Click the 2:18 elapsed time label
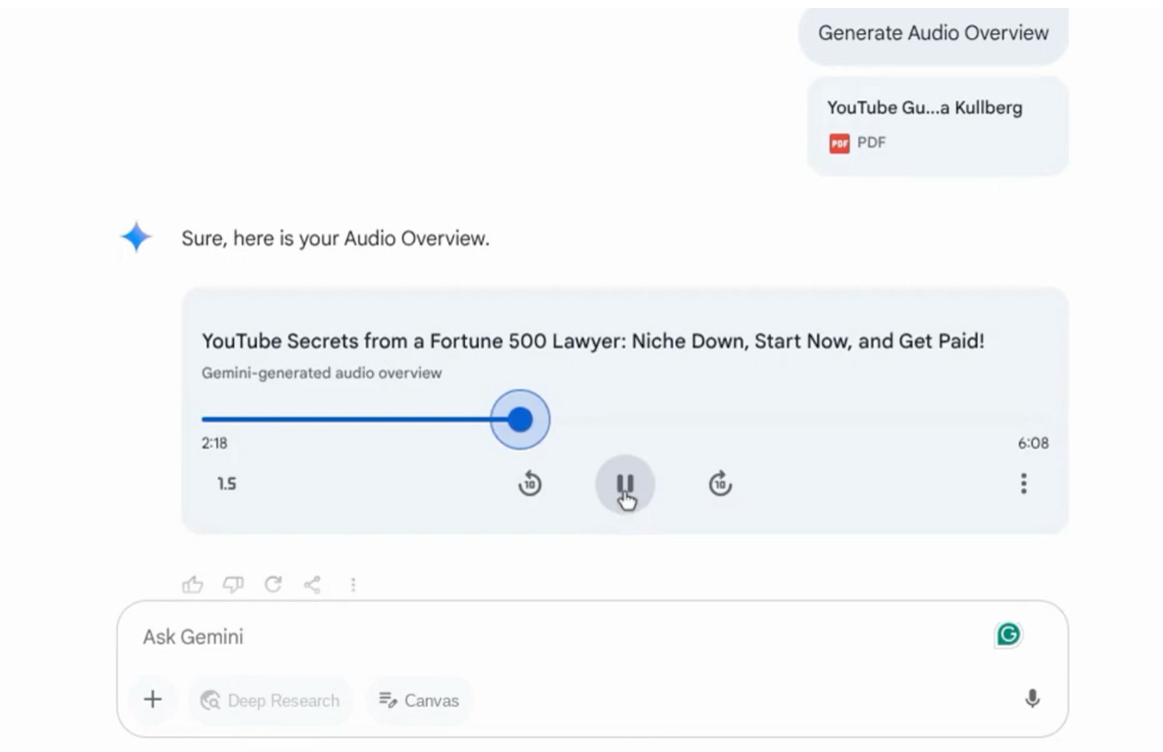The image size is (1163, 752). click(x=214, y=443)
